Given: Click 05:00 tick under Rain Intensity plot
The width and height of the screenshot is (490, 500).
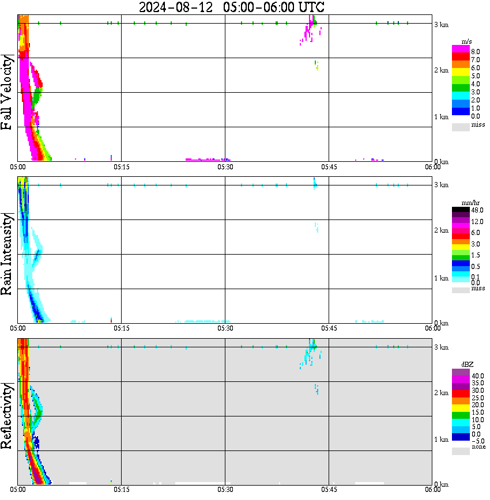Looking at the screenshot, I should 18,328.
